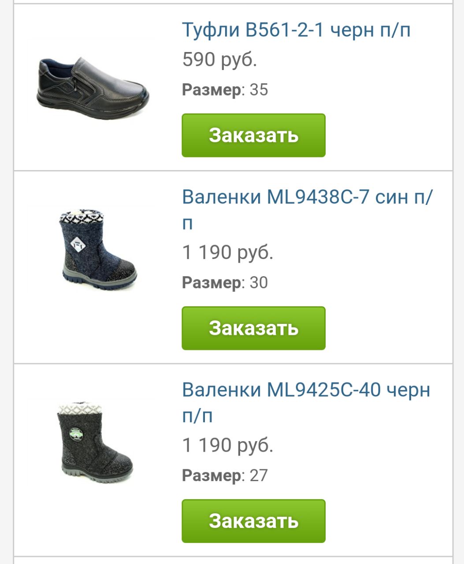View the black Валенки ML9425C-40 boot picture

(x=95, y=442)
